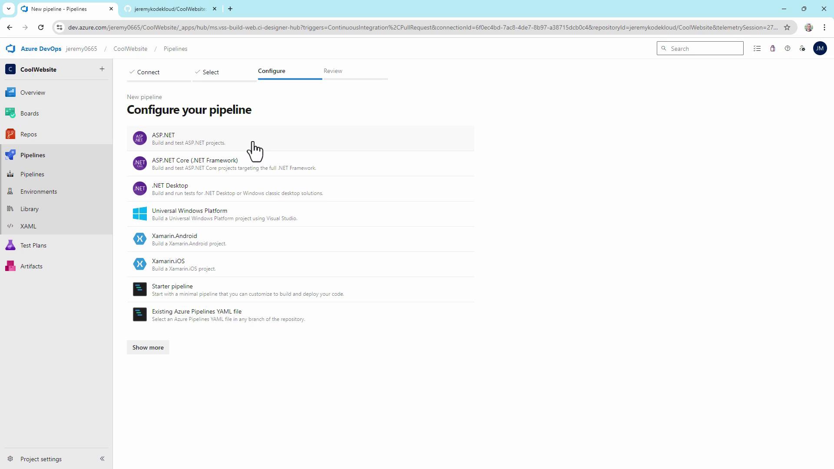
Task: Click the Xamarin.Android template icon
Action: tap(140, 239)
